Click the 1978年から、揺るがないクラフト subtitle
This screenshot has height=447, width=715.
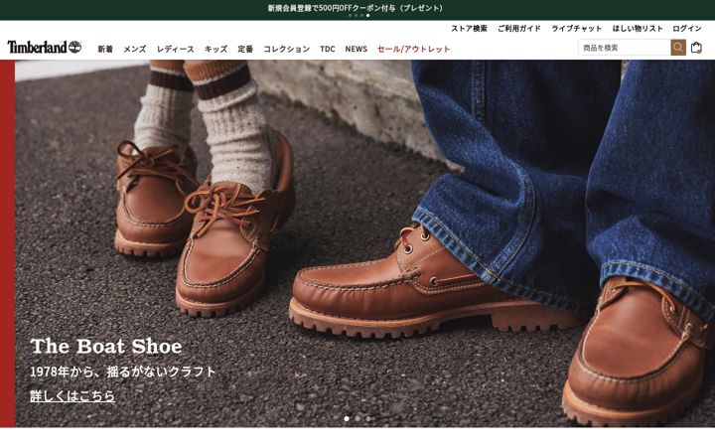click(x=123, y=372)
